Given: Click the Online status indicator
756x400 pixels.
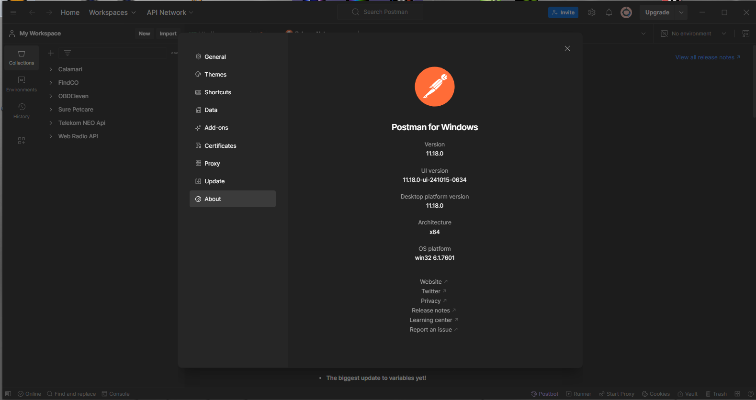Looking at the screenshot, I should 29,394.
